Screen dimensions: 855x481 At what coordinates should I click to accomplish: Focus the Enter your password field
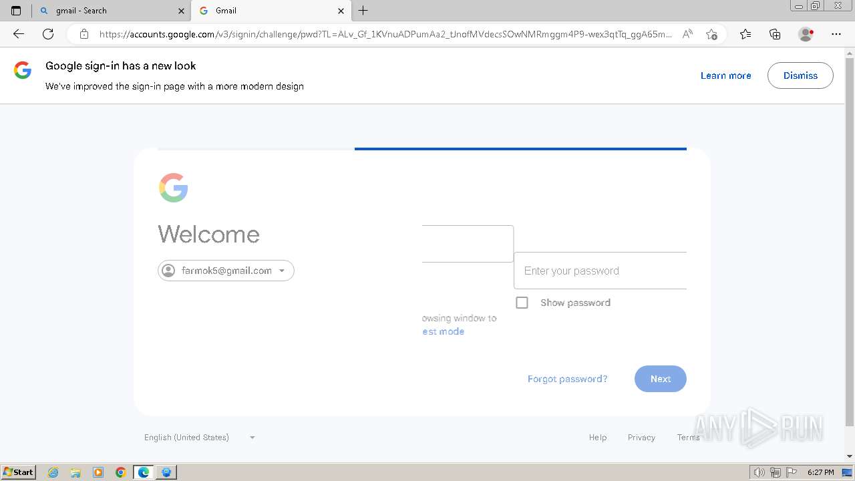click(600, 271)
